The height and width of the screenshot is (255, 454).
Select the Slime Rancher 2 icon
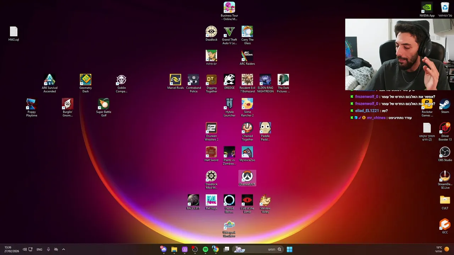[247, 107]
